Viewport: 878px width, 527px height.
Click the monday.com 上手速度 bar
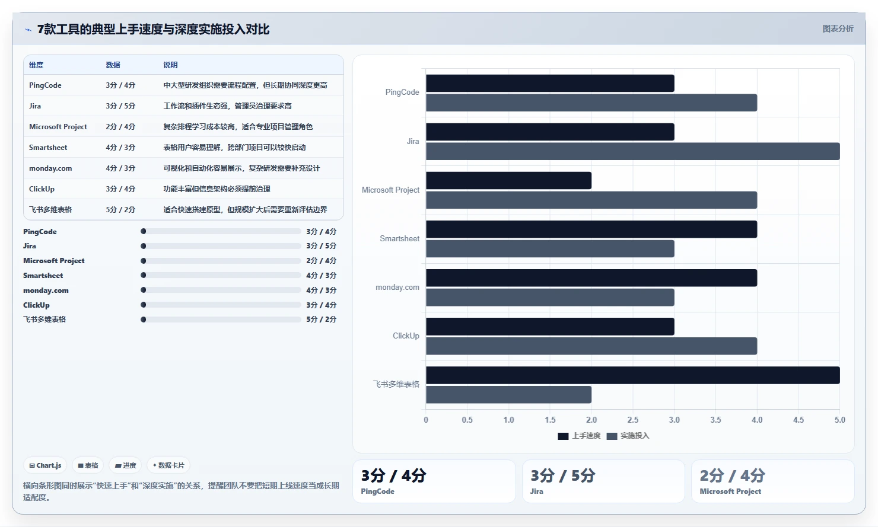coord(591,278)
